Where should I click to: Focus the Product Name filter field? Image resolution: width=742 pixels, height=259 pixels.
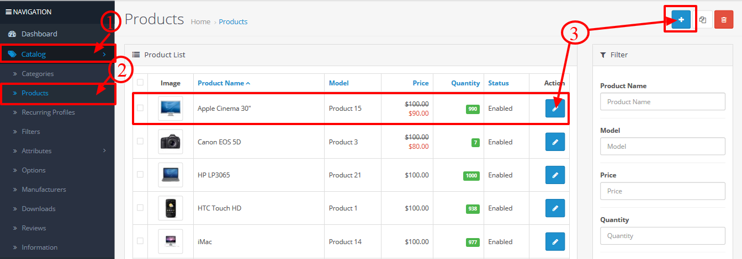click(662, 101)
